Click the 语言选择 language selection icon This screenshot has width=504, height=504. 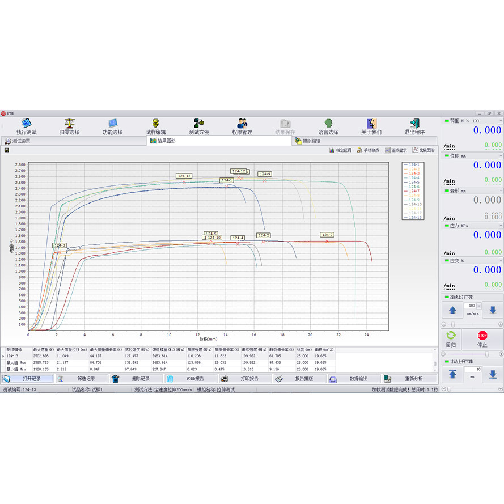pyautogui.click(x=328, y=124)
